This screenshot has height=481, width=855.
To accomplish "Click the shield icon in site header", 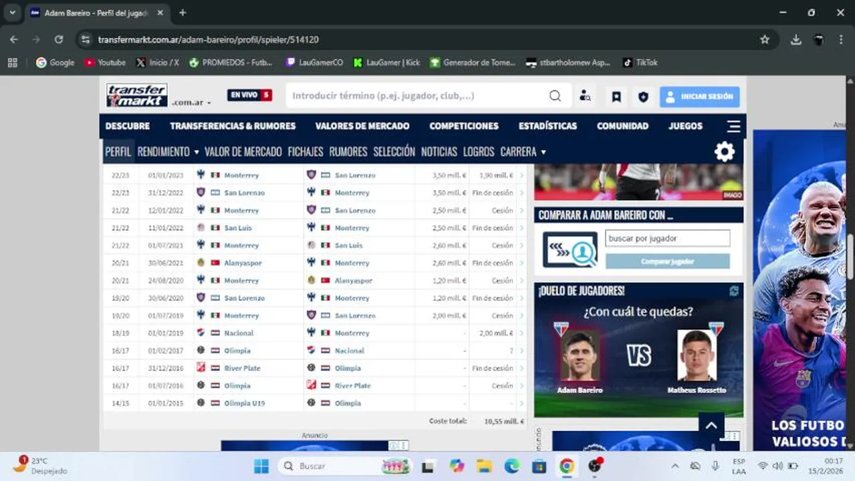I will pyautogui.click(x=643, y=96).
